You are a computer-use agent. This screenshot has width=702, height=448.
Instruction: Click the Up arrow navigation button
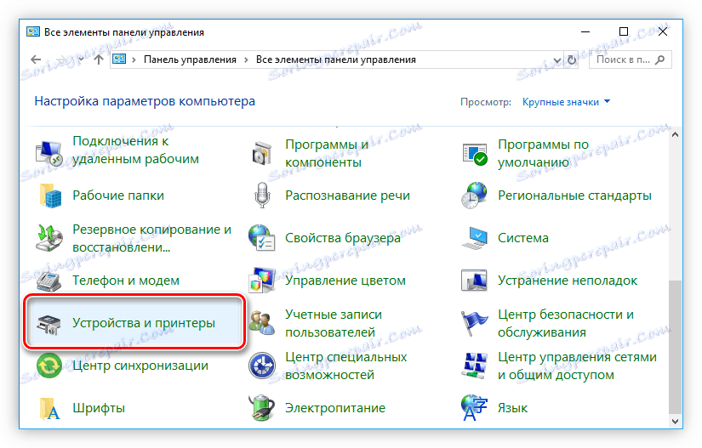point(99,60)
